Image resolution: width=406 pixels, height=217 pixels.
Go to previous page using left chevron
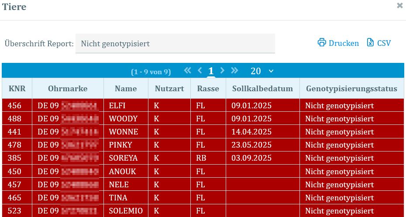pos(200,71)
